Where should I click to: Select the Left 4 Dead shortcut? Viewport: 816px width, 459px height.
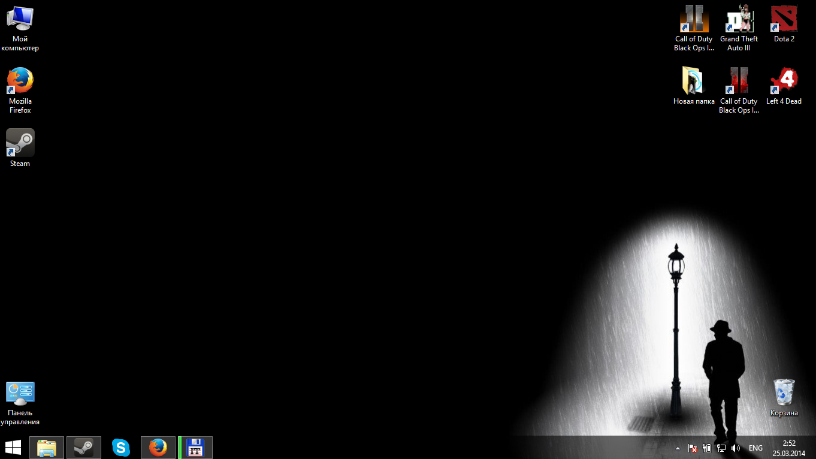pyautogui.click(x=784, y=86)
